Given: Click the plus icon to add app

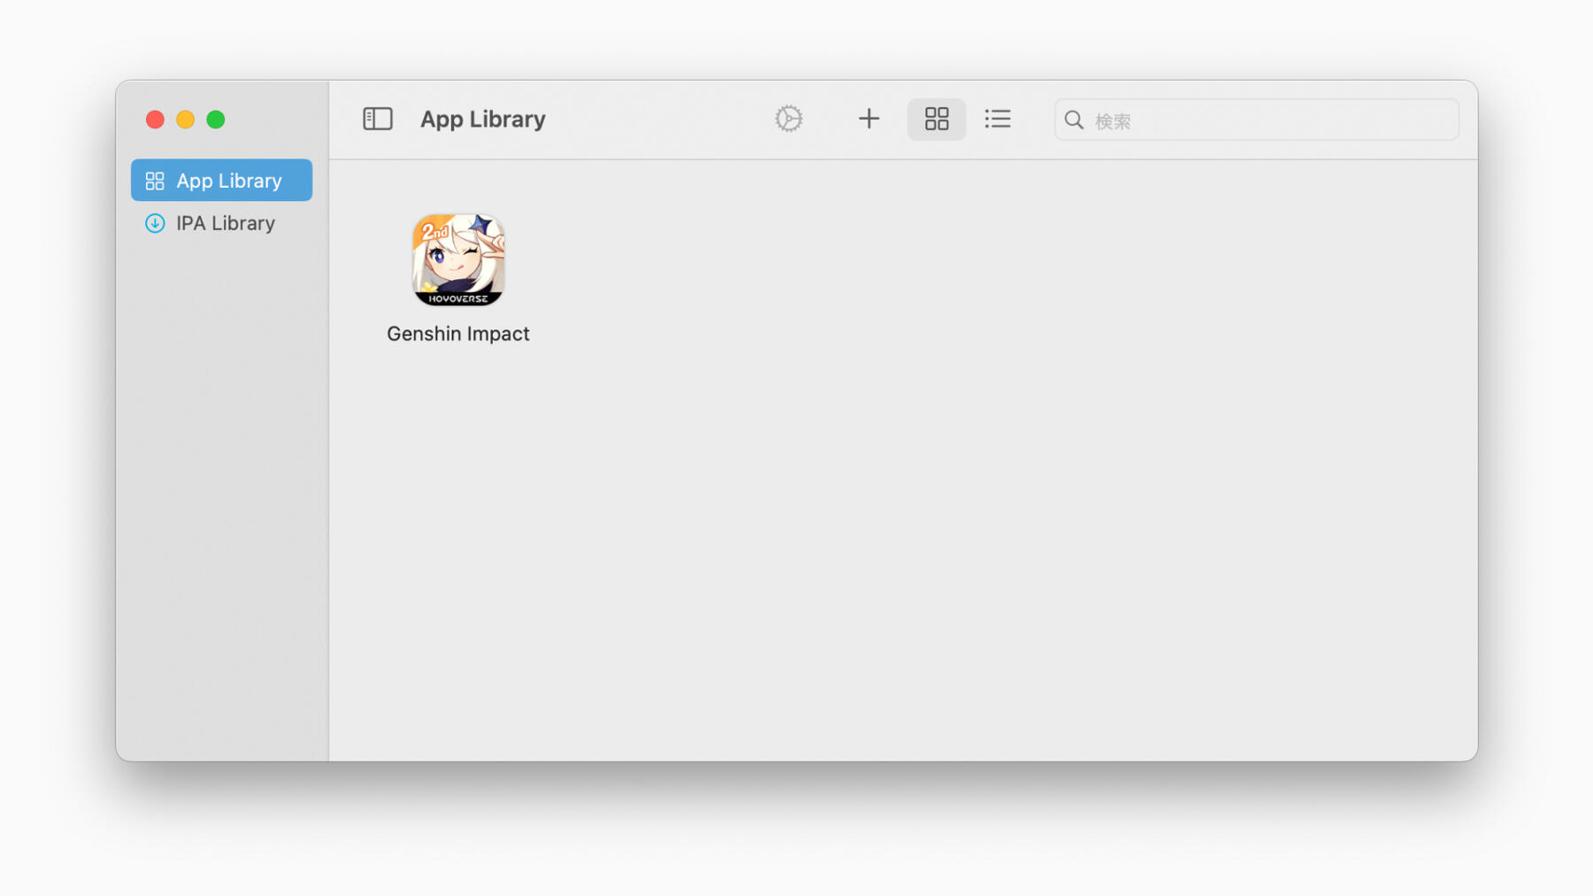Looking at the screenshot, I should coord(868,119).
